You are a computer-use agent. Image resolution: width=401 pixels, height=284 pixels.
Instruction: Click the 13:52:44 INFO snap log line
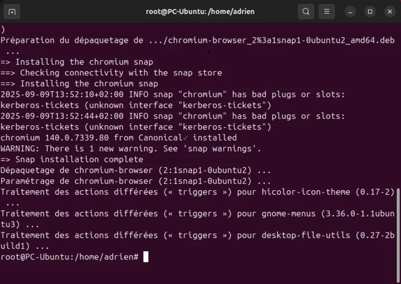(173, 116)
